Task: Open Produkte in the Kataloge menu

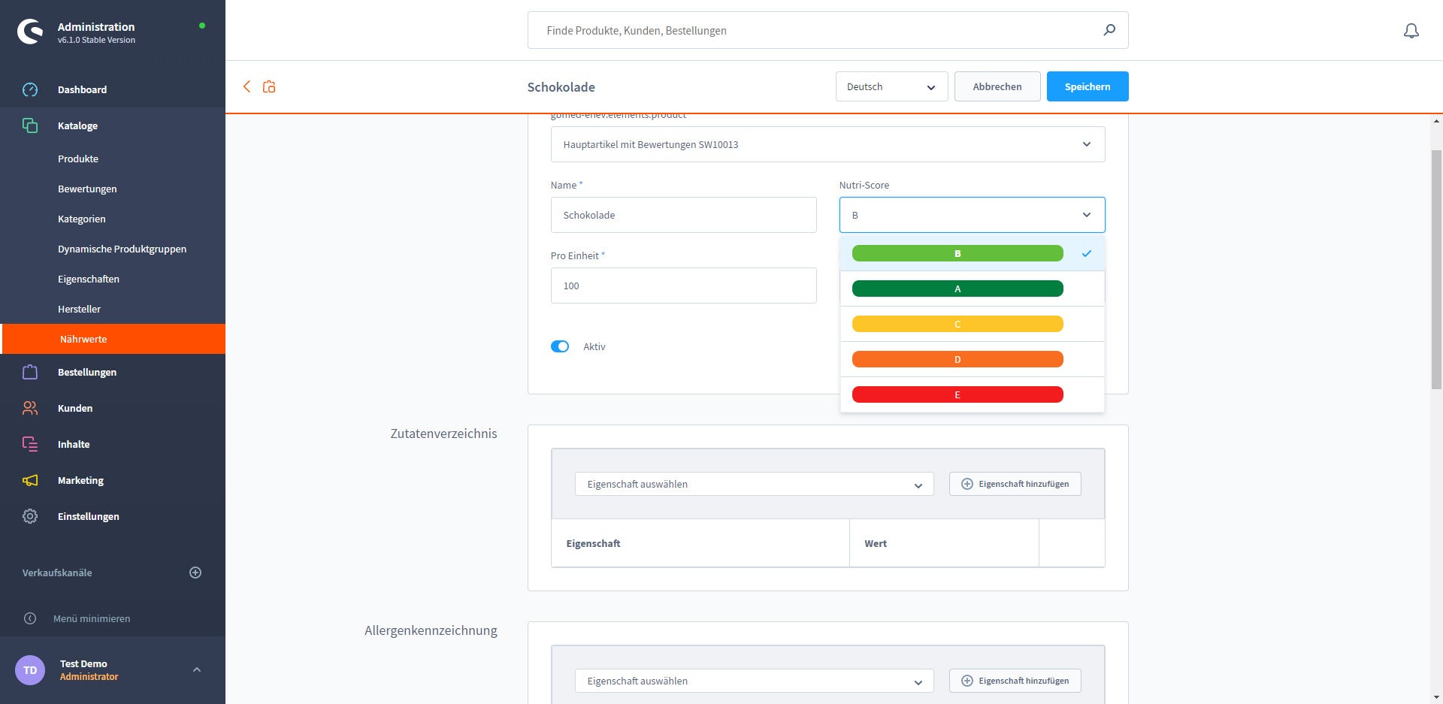Action: (x=78, y=159)
